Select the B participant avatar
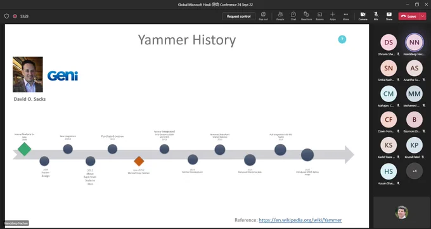431x229 pixels. (415, 119)
